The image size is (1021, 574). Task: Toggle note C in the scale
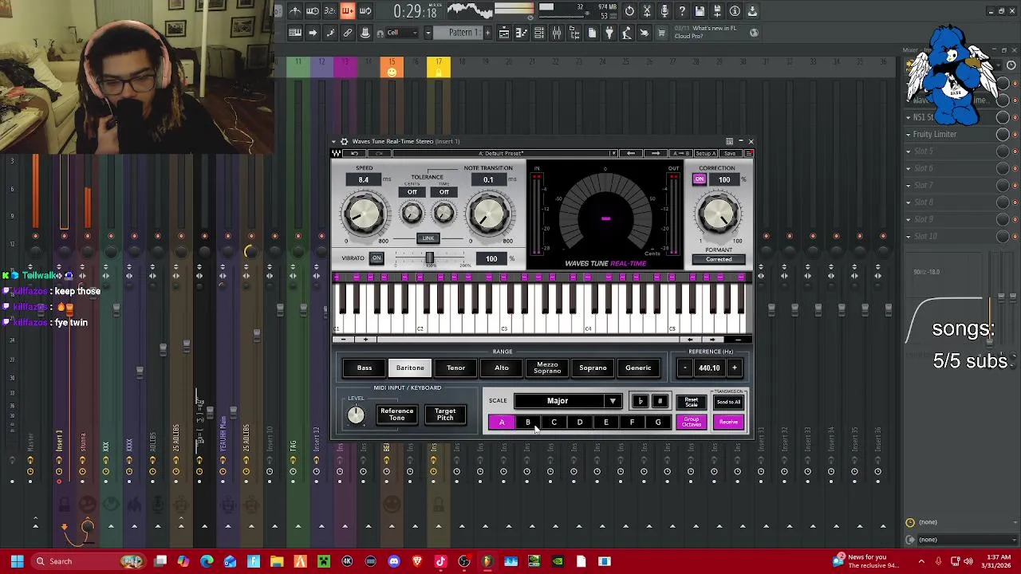coord(554,422)
